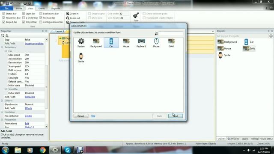Open the Style brush button in ribbon

pos(136,17)
